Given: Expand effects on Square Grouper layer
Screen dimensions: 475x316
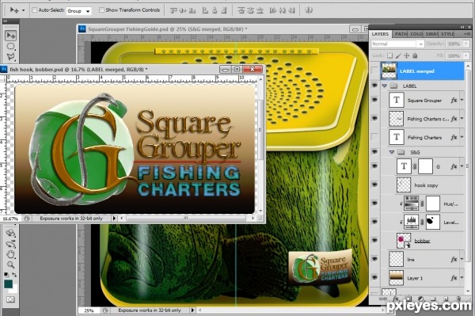Looking at the screenshot, I should [462, 100].
